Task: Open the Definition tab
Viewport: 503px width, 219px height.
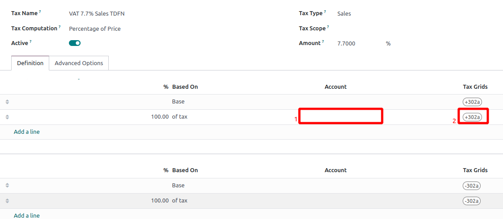Action: (30, 63)
